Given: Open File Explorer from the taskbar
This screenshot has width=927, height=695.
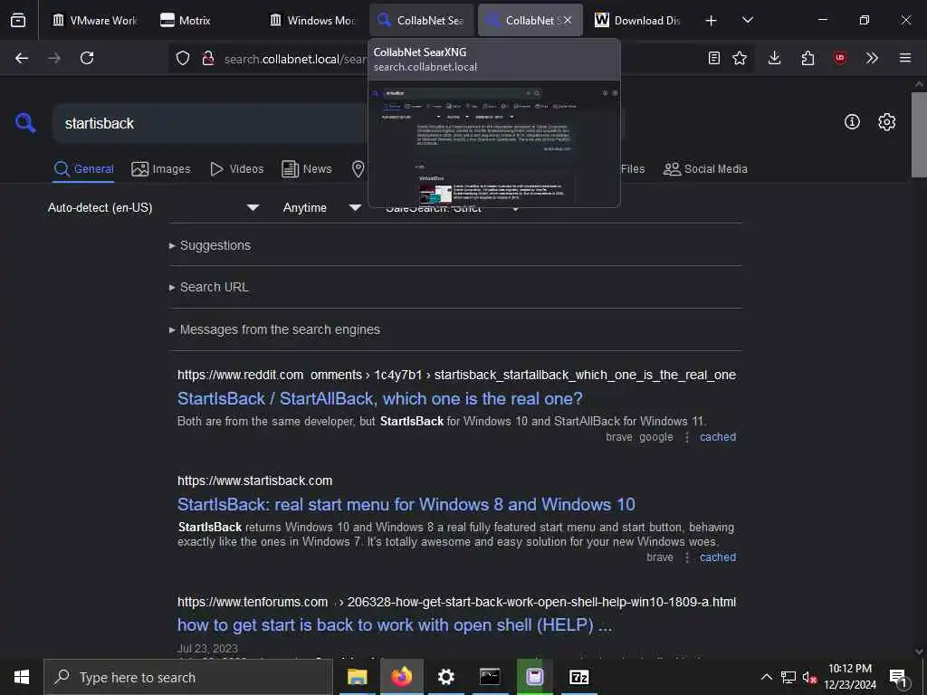Looking at the screenshot, I should click(x=357, y=677).
